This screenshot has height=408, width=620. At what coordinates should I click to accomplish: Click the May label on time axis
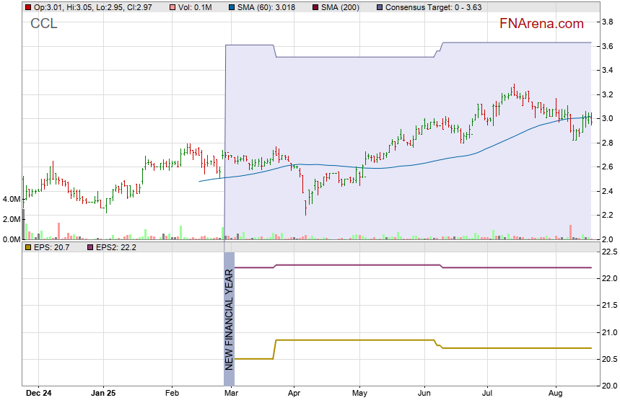point(360,394)
